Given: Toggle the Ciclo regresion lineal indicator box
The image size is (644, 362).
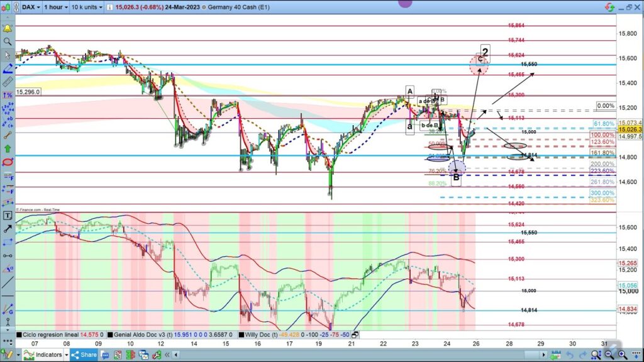Looking at the screenshot, I should (x=19, y=335).
